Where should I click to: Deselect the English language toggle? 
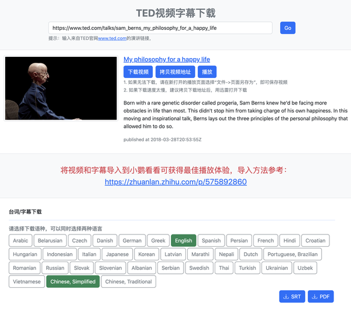click(184, 240)
